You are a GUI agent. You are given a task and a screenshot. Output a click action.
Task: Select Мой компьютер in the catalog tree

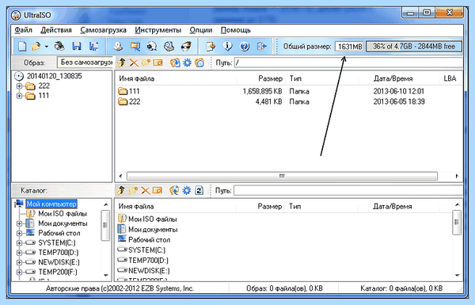(51, 204)
